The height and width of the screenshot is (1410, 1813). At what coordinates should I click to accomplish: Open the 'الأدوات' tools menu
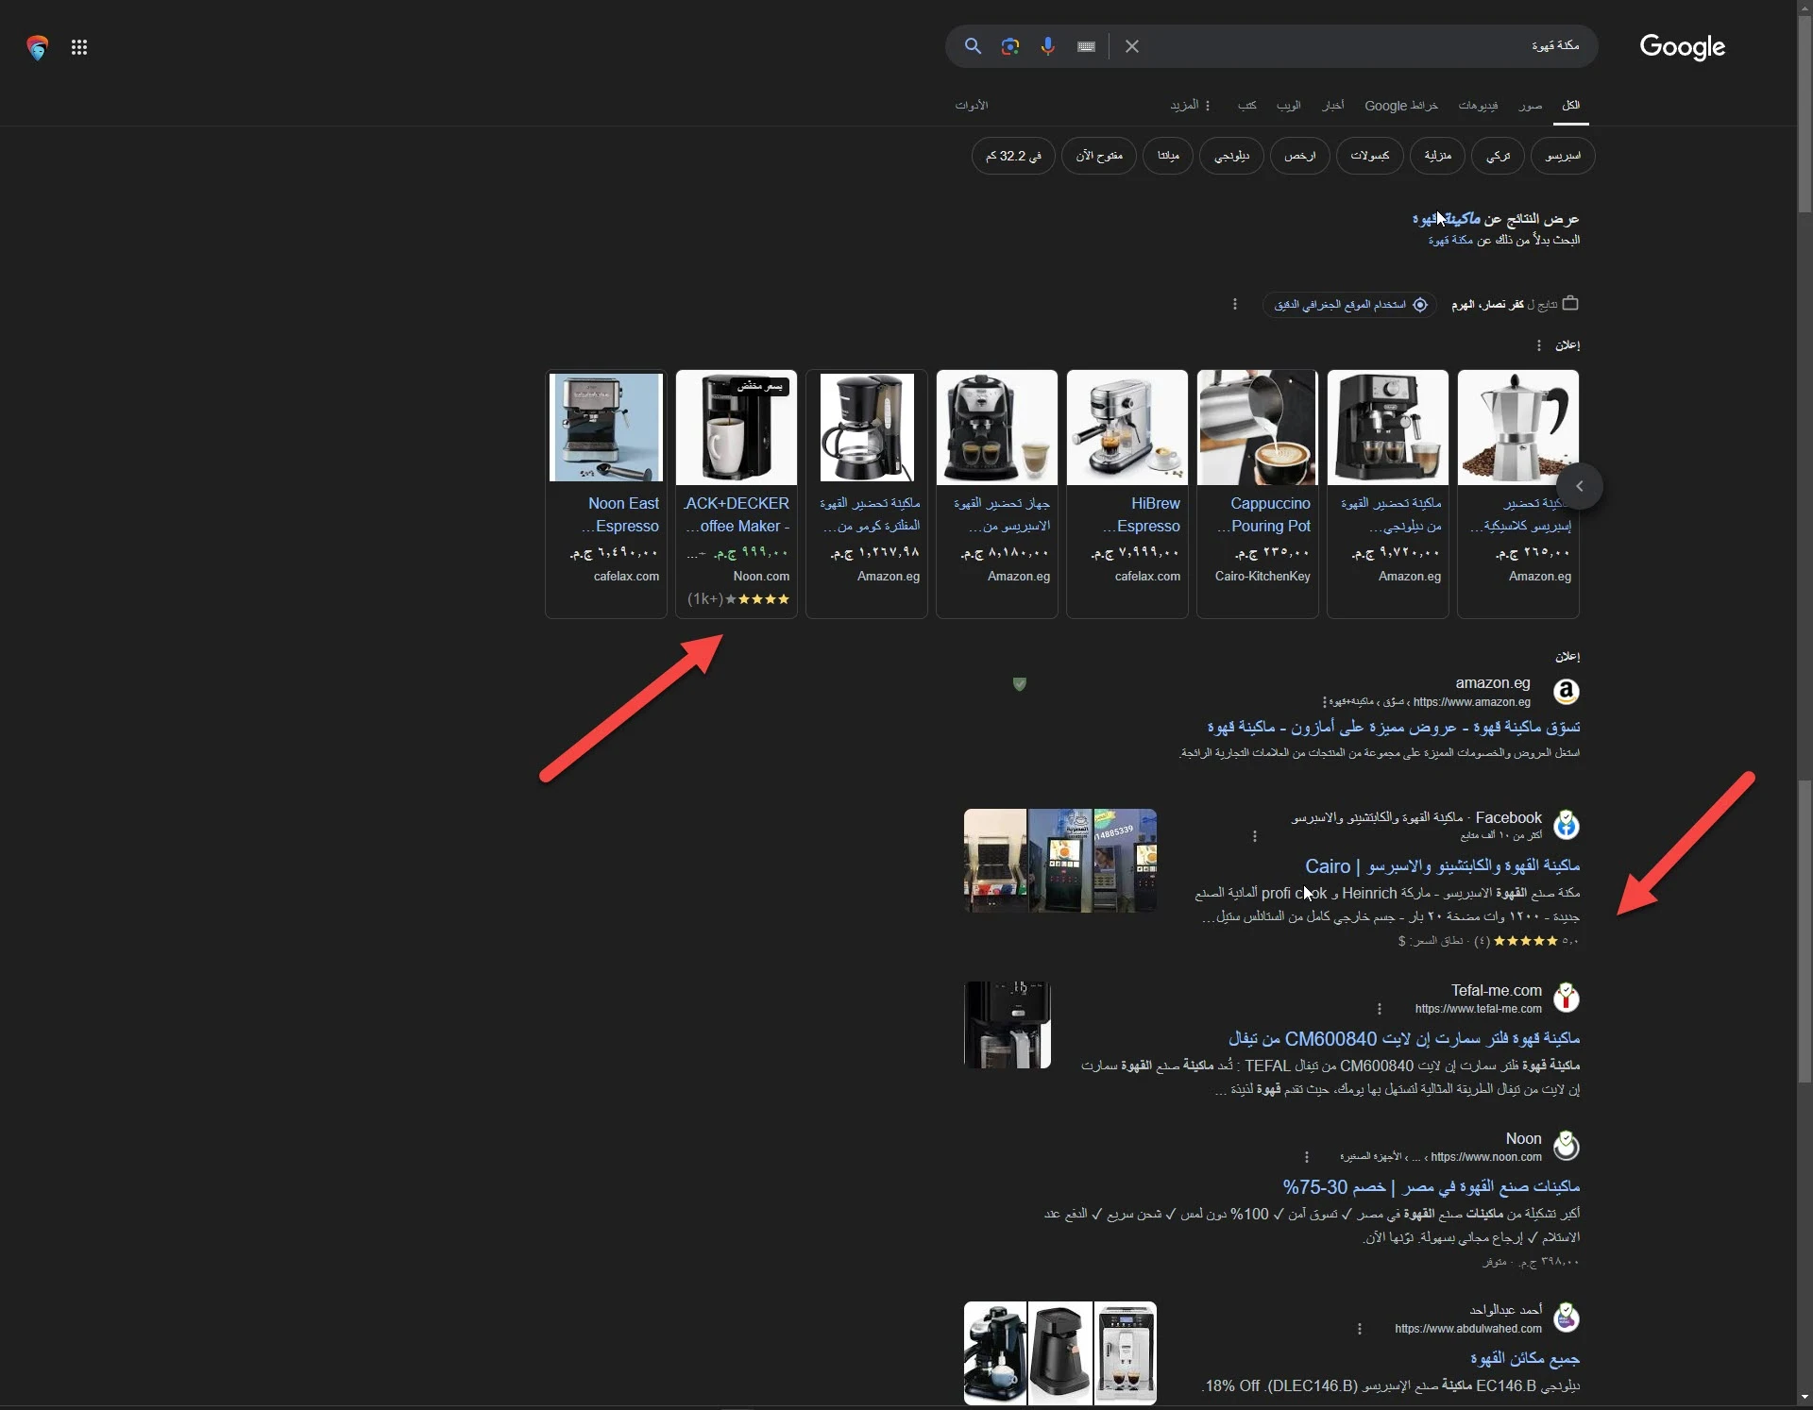tap(971, 105)
